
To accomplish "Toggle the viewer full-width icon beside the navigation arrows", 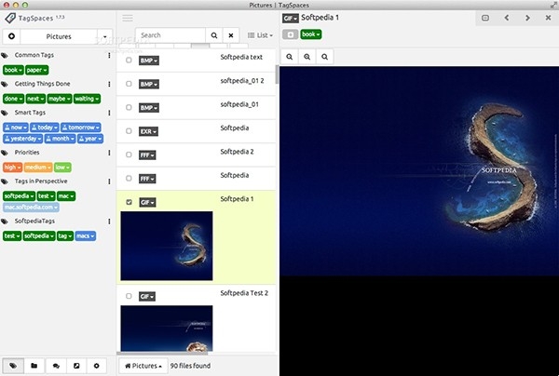I will pos(485,18).
